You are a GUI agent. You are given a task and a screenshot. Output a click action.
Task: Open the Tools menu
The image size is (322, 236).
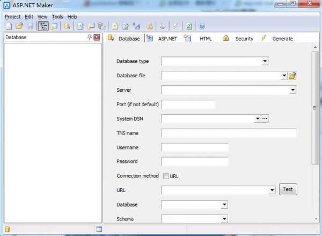[x=57, y=17]
